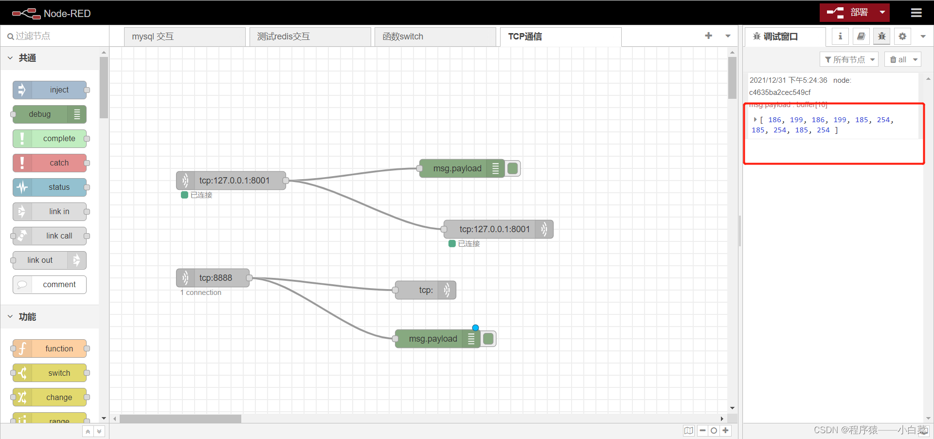Expand all palette categories with down chevrons

pos(99,431)
